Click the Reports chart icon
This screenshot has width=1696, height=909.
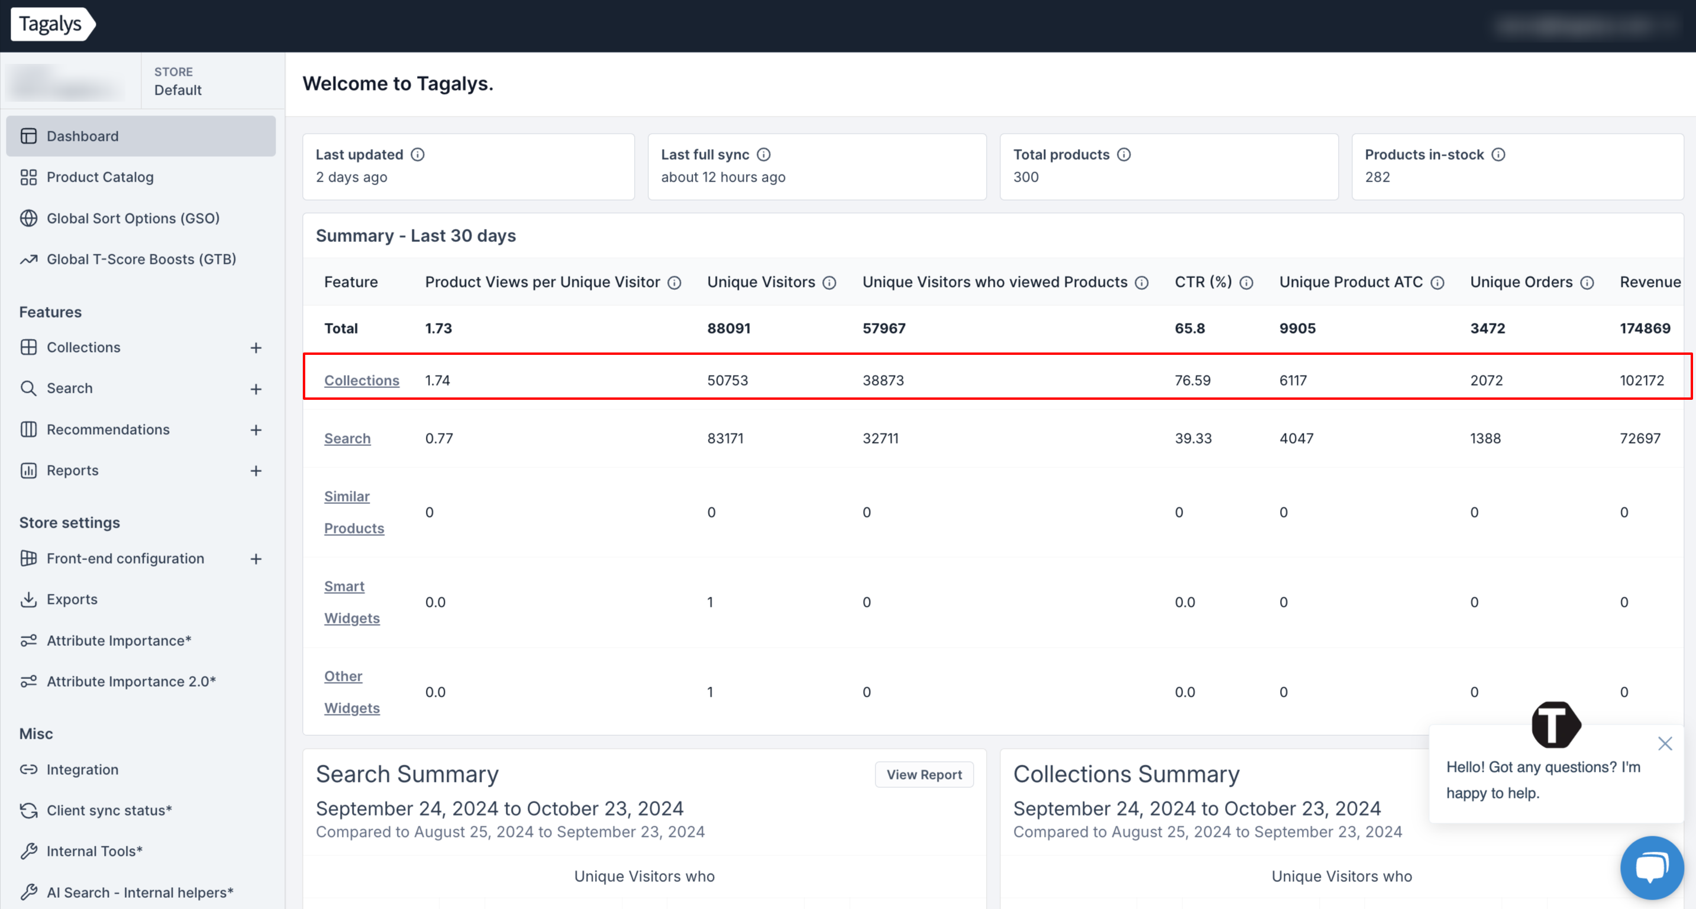click(x=28, y=471)
